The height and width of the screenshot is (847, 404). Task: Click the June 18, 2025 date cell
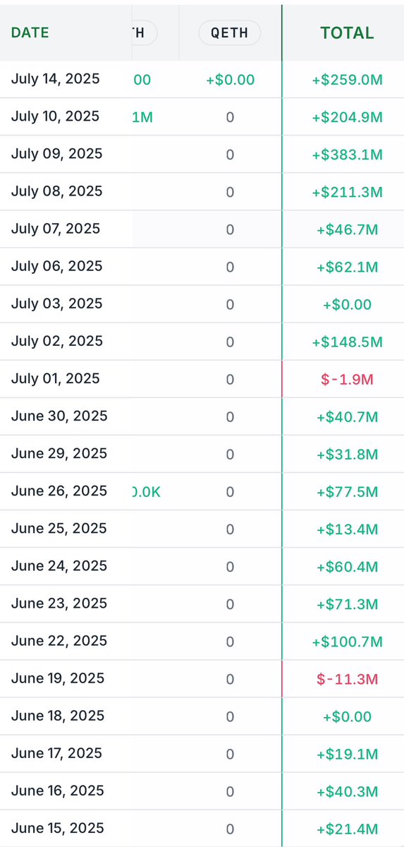[x=59, y=715]
